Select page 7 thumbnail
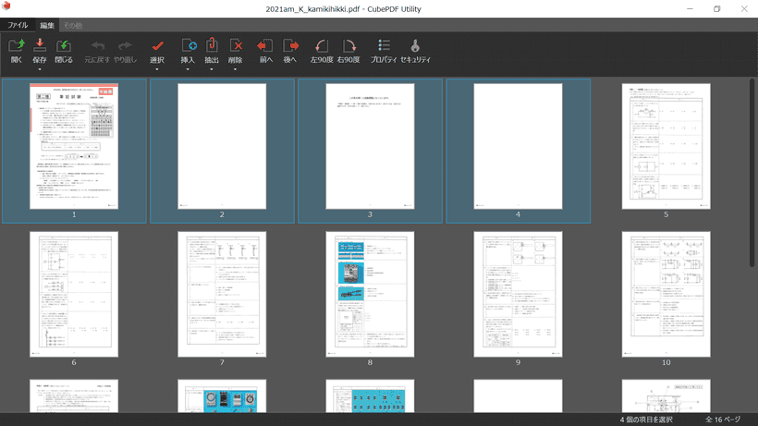This screenshot has height=426, width=758. coord(222,294)
